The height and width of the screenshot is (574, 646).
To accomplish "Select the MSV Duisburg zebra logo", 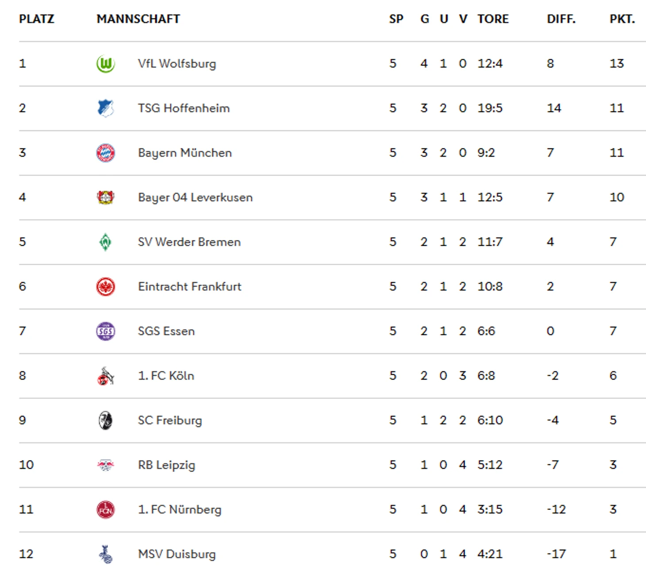I will tap(105, 554).
